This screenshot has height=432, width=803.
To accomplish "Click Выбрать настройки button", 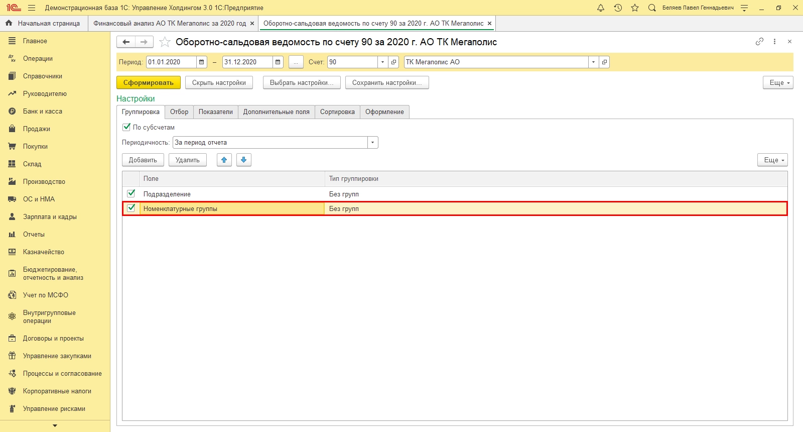I will pos(302,83).
